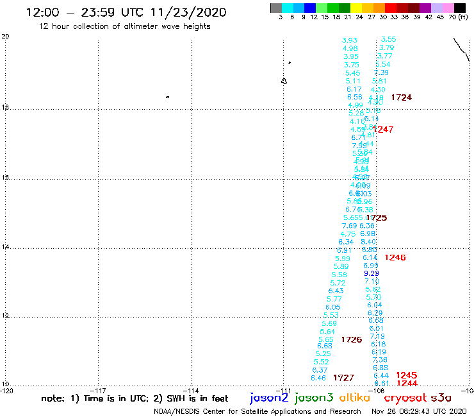Click the date range title '12:00 – 23:59 UTC 11/23/2020'
The image size is (474, 417).
pos(126,12)
